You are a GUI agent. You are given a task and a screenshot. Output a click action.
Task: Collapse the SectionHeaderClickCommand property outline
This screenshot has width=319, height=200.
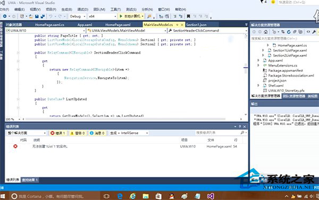tap(18, 53)
